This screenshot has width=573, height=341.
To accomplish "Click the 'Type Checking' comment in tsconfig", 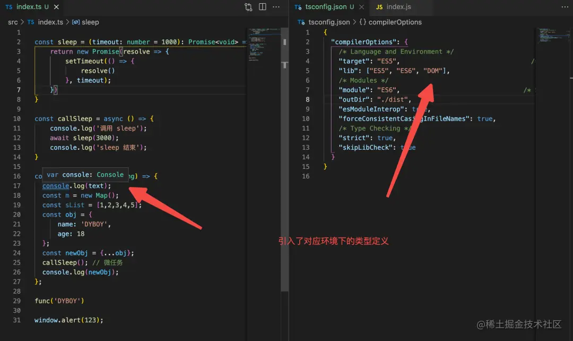I will click(375, 129).
